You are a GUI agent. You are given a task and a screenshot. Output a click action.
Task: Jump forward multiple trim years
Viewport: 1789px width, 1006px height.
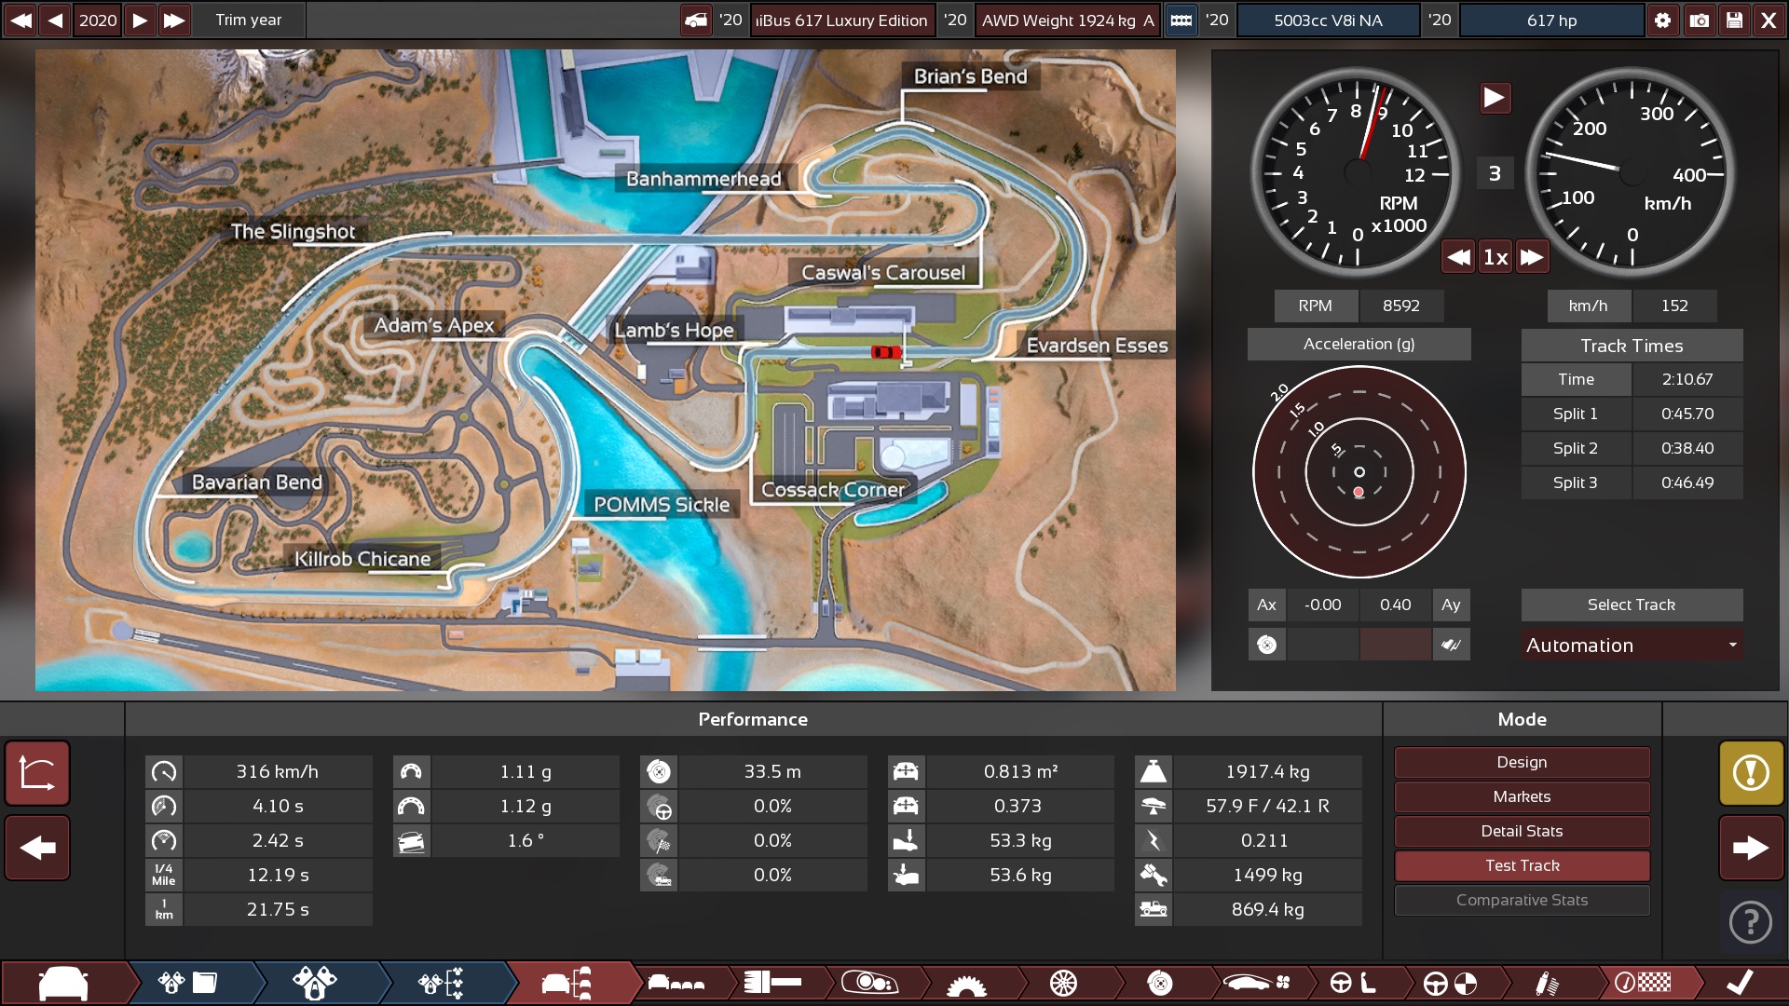174,20
